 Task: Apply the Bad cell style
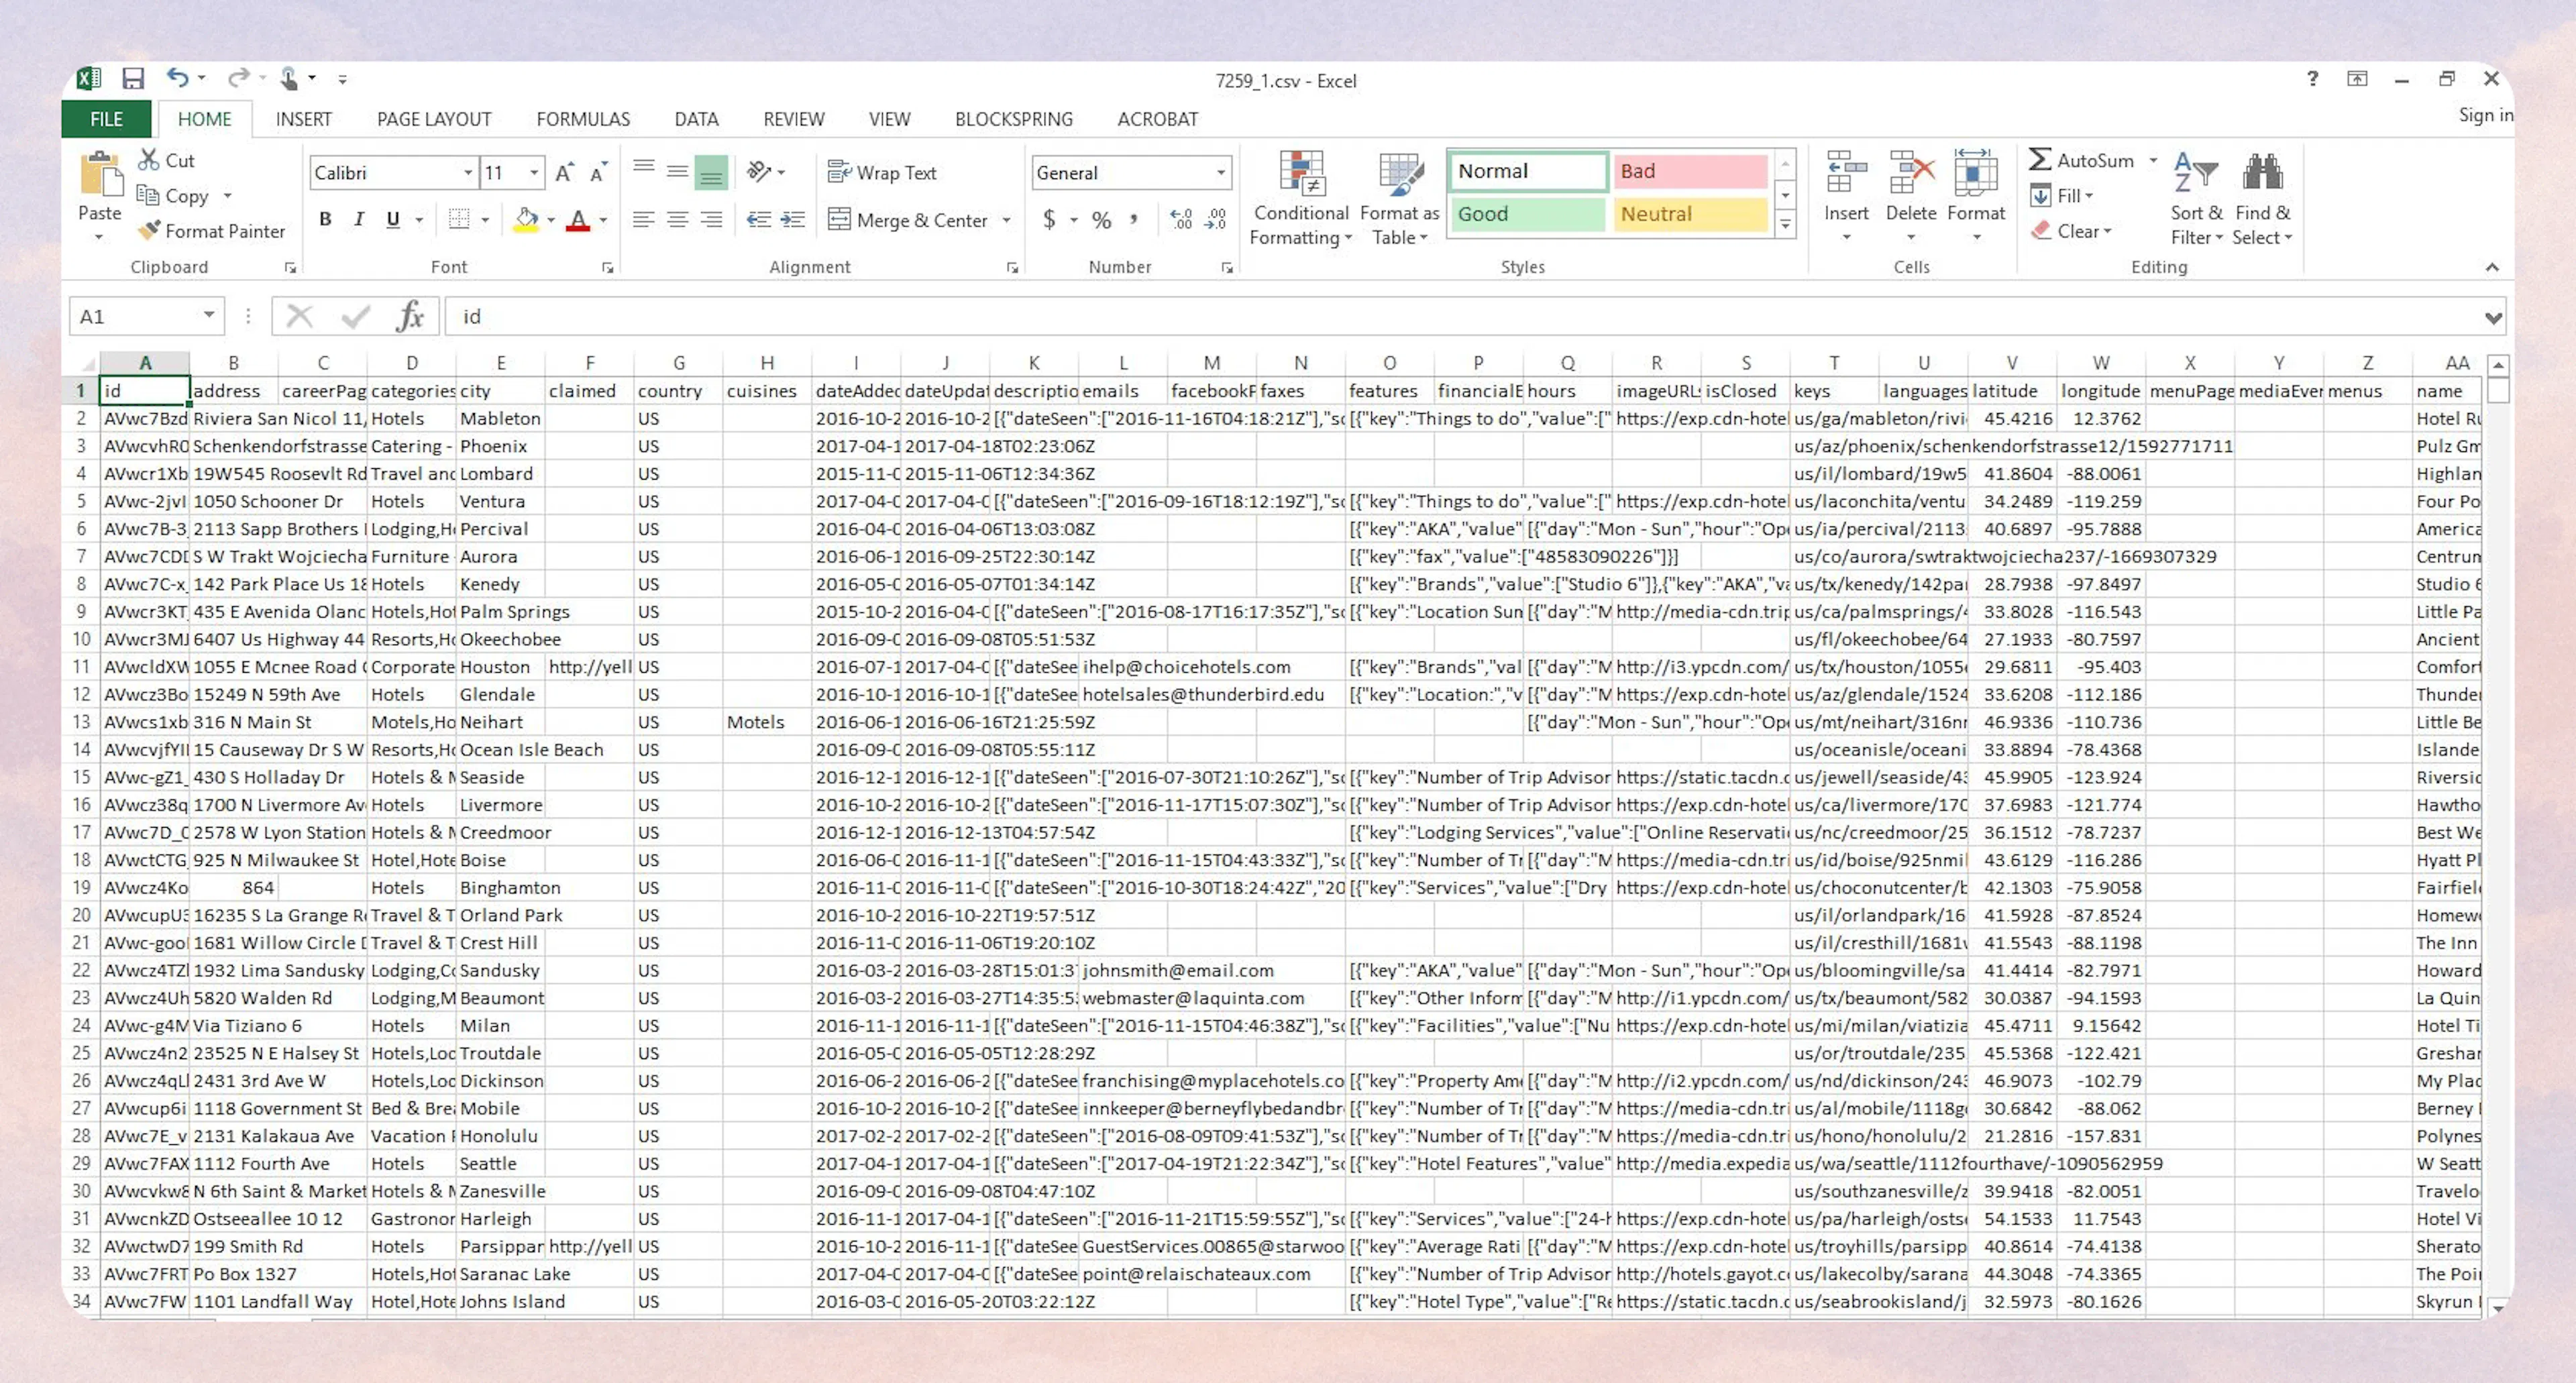click(x=1689, y=170)
